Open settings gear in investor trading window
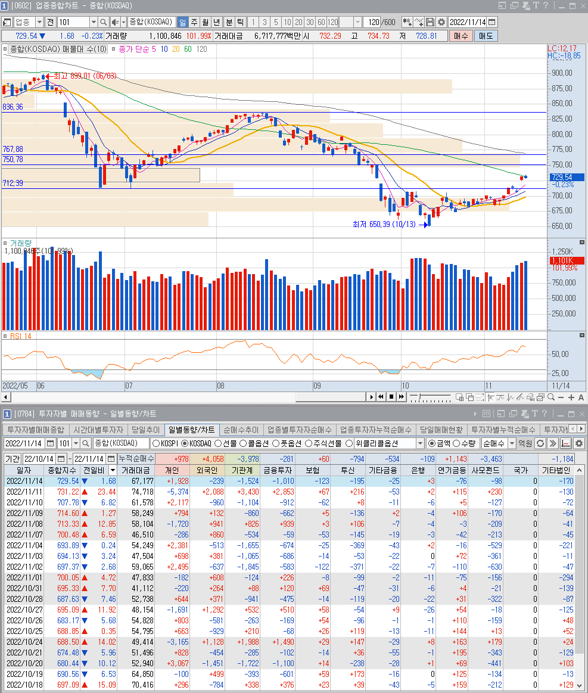This screenshot has width=588, height=693. point(579,443)
